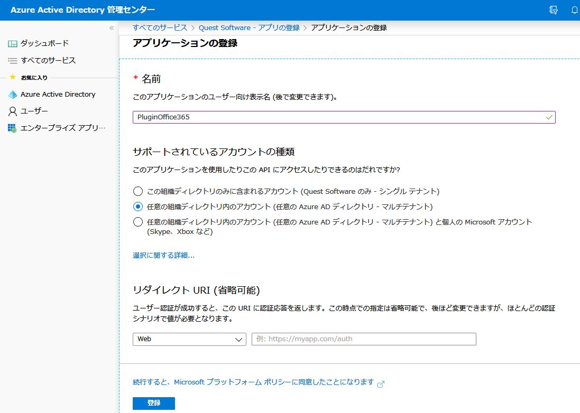This screenshot has width=580, height=413.
Task: Click the Enterprise applications grid icon
Action: [x=12, y=128]
